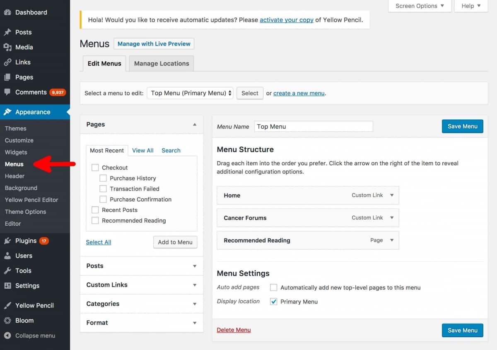Click the Media library icon
Viewport: 497px width, 350px height.
tap(9, 47)
